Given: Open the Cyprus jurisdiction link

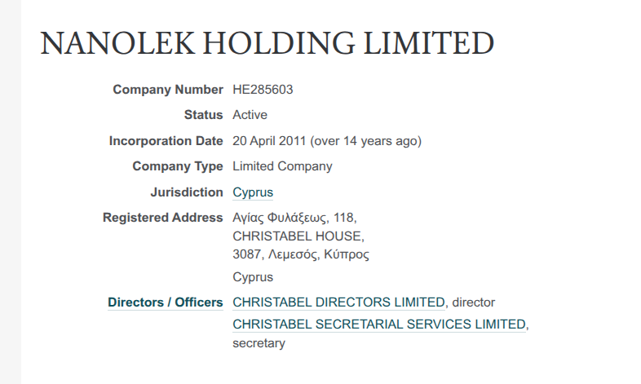Looking at the screenshot, I should pyautogui.click(x=253, y=192).
